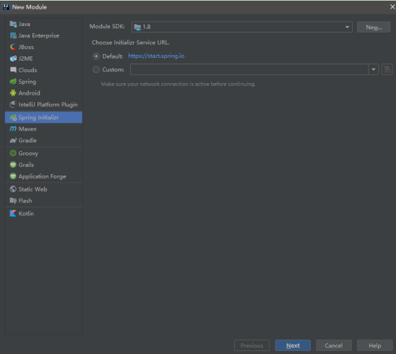Open the https://start.spring.io link
This screenshot has width=396, height=354.
(156, 56)
